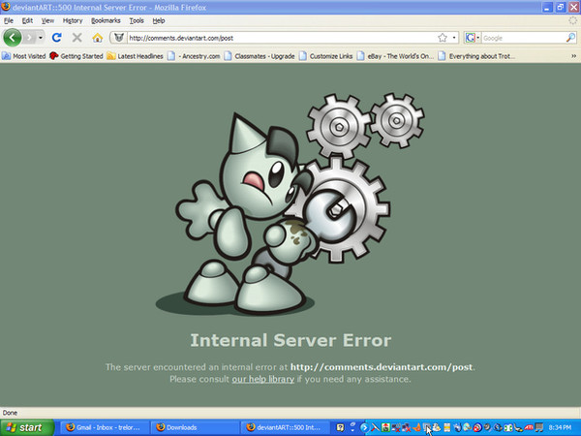Go back with the green Back arrow

(13, 38)
